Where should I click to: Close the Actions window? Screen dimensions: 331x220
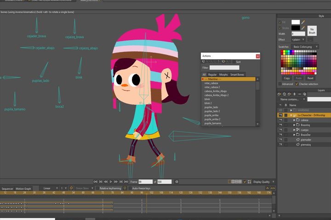(258, 56)
